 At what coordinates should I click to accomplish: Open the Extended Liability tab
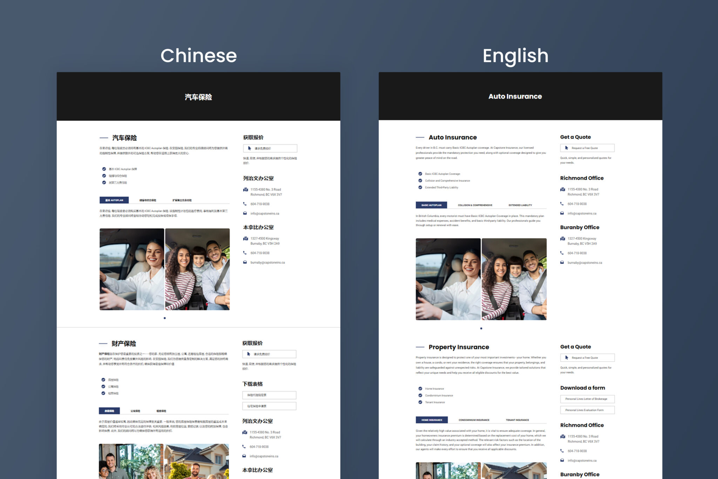click(520, 205)
